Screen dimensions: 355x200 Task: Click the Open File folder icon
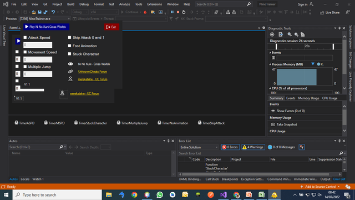point(34,12)
